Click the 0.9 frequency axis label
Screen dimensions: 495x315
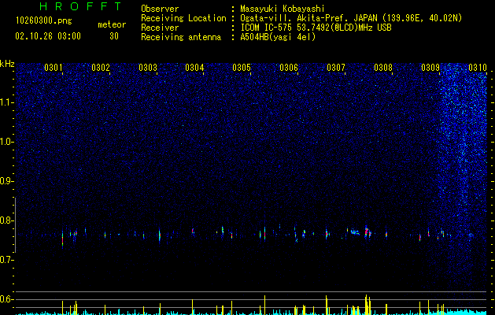pos(7,181)
